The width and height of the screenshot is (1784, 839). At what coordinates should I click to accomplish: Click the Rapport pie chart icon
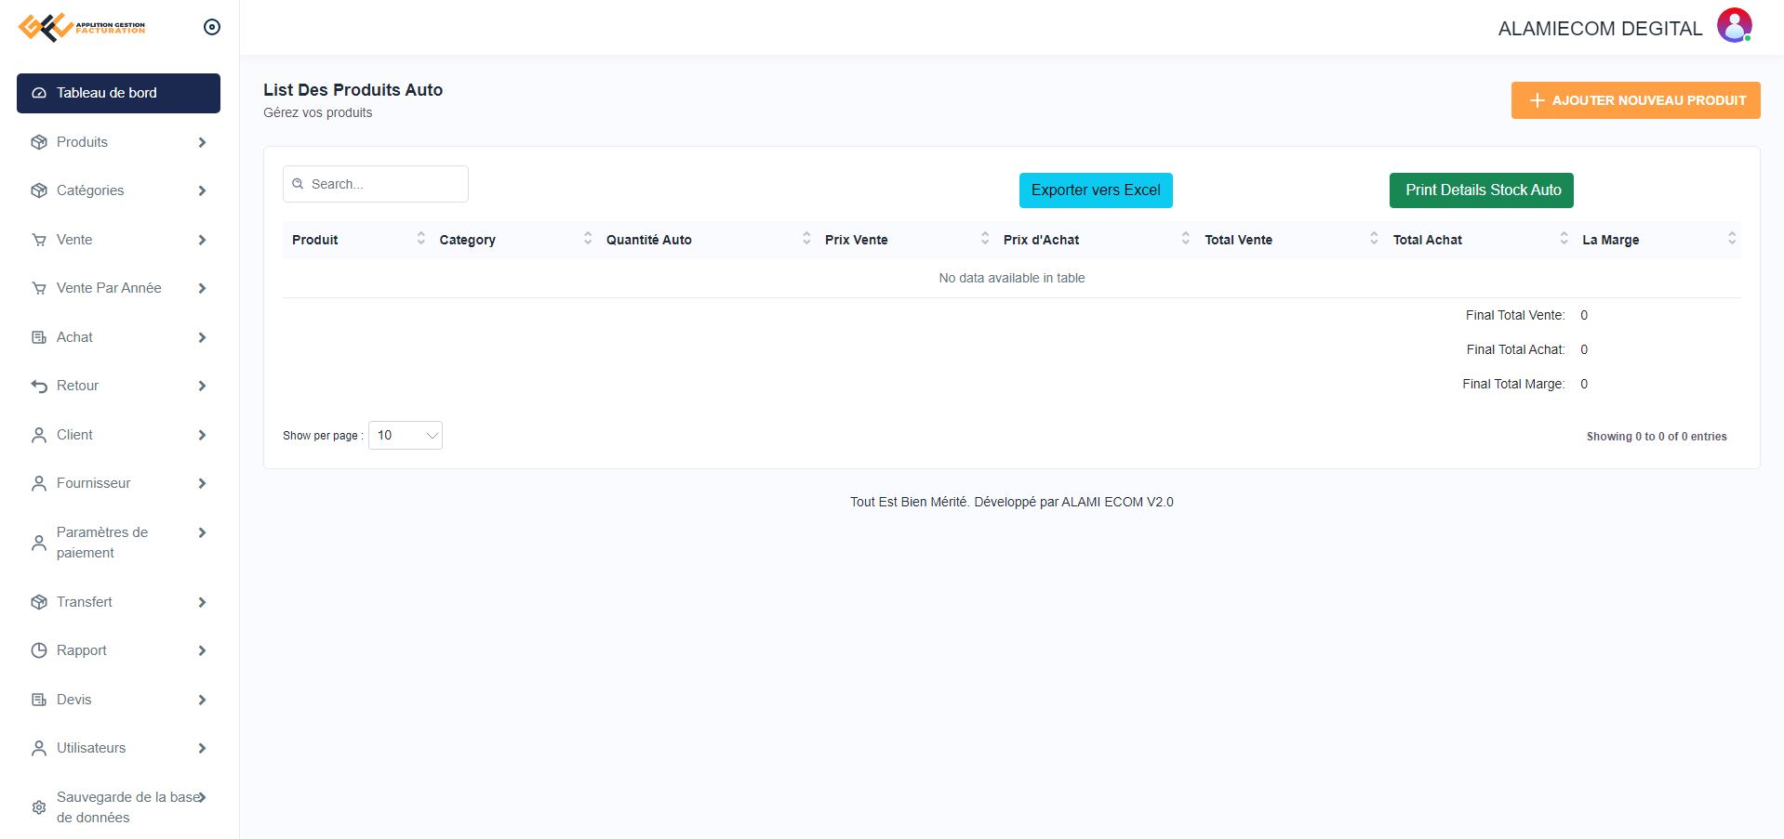click(x=39, y=650)
